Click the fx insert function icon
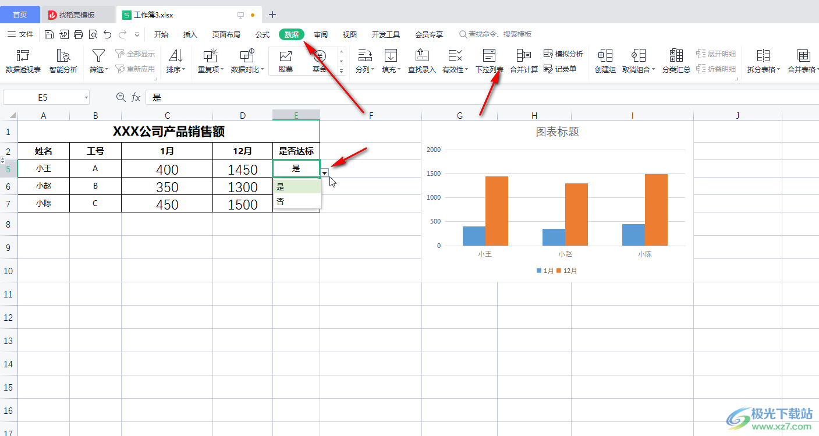Viewport: 819px width, 436px height. pyautogui.click(x=136, y=97)
